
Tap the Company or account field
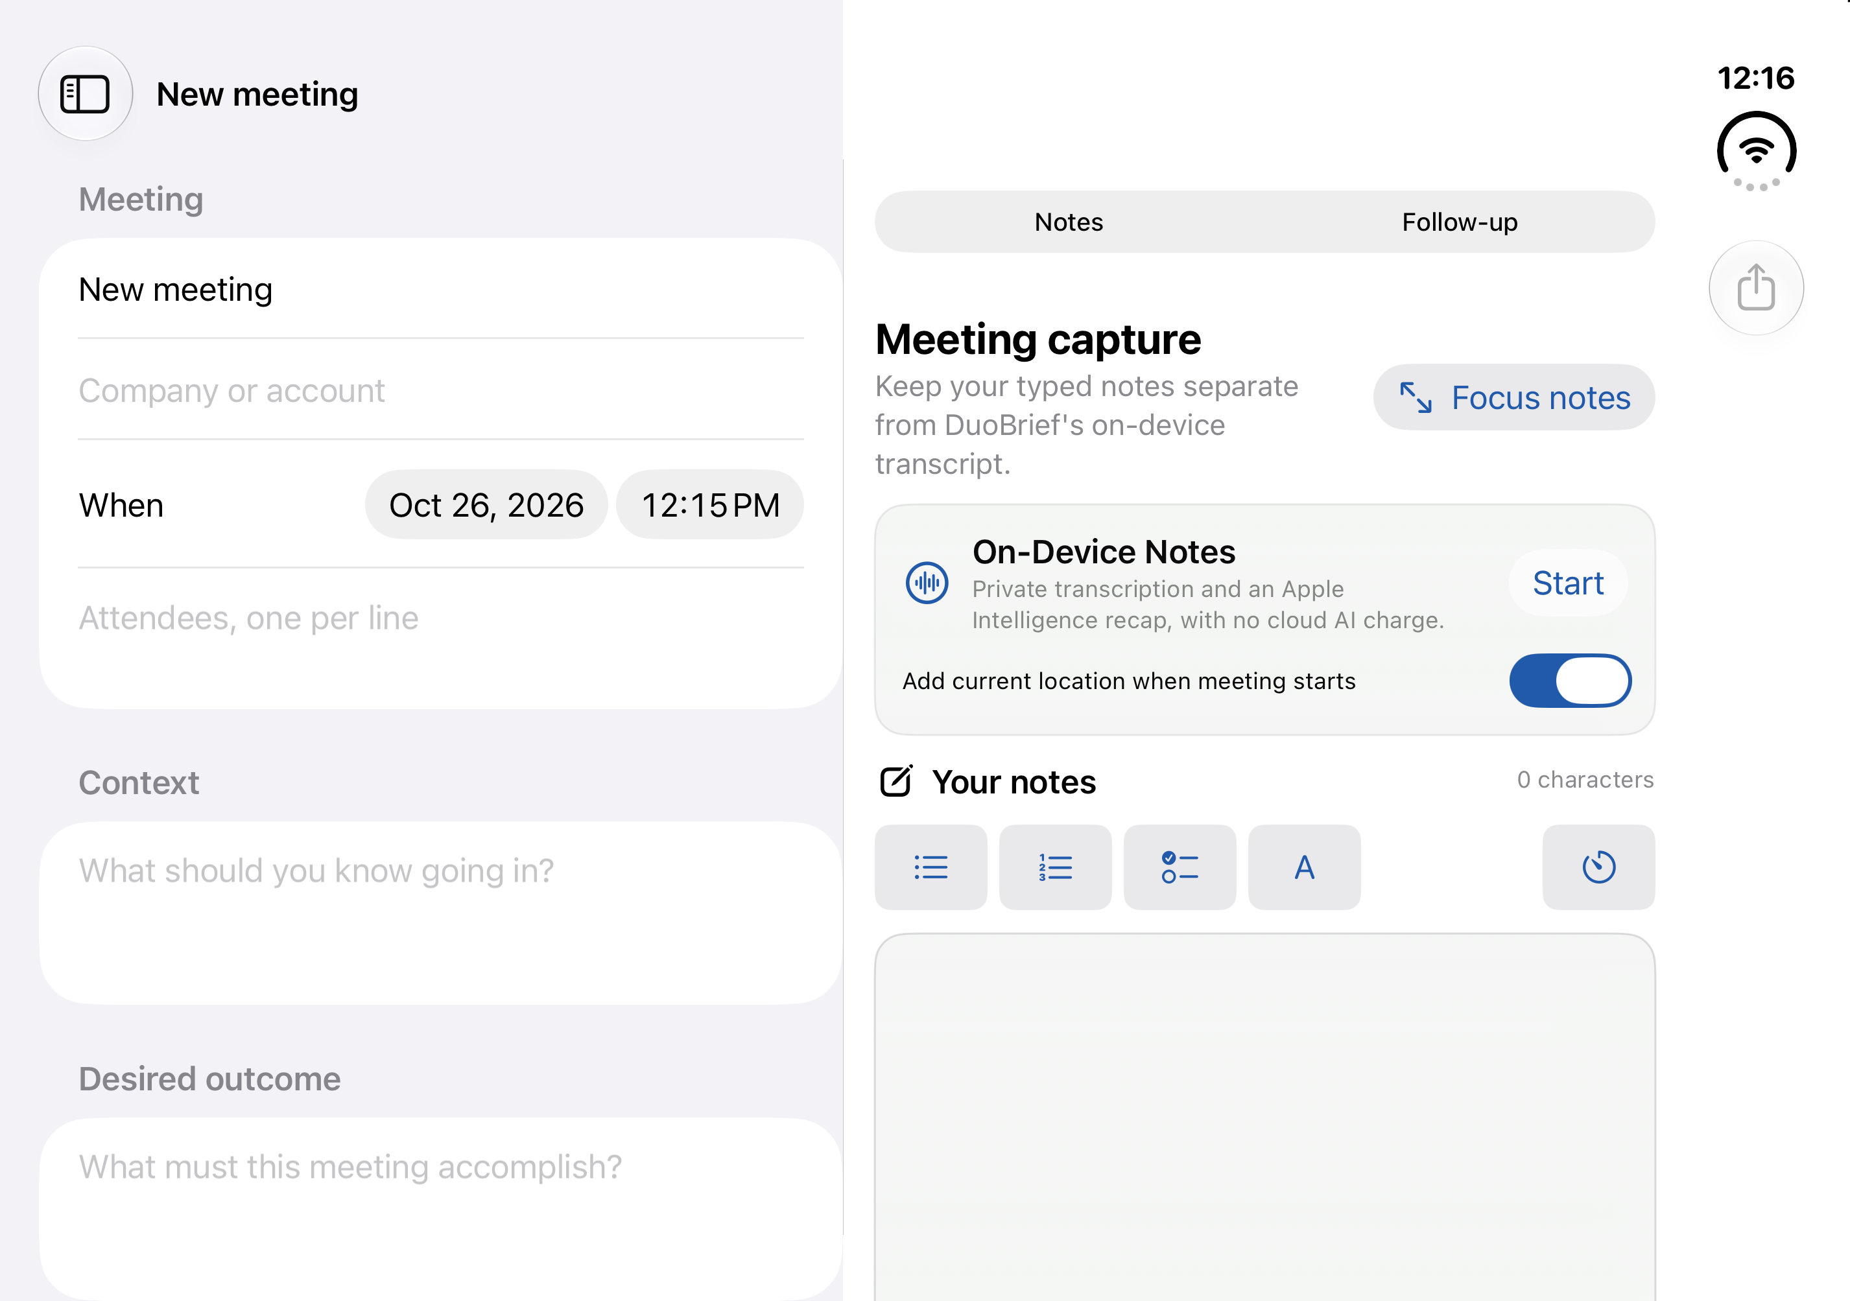pyautogui.click(x=441, y=391)
